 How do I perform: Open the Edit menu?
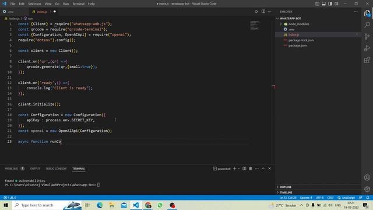22,3
